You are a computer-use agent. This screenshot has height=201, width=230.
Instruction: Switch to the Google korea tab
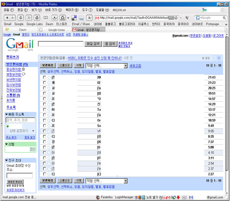click(x=55, y=30)
